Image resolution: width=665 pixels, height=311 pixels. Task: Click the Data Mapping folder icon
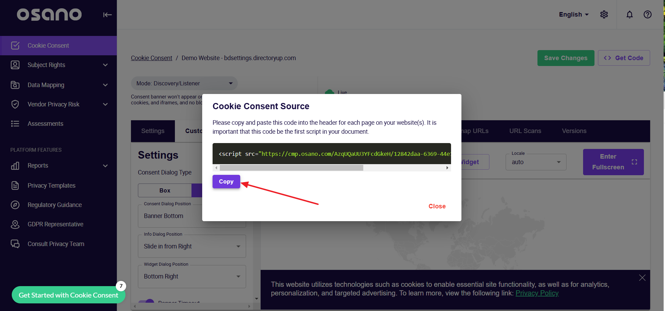15,85
